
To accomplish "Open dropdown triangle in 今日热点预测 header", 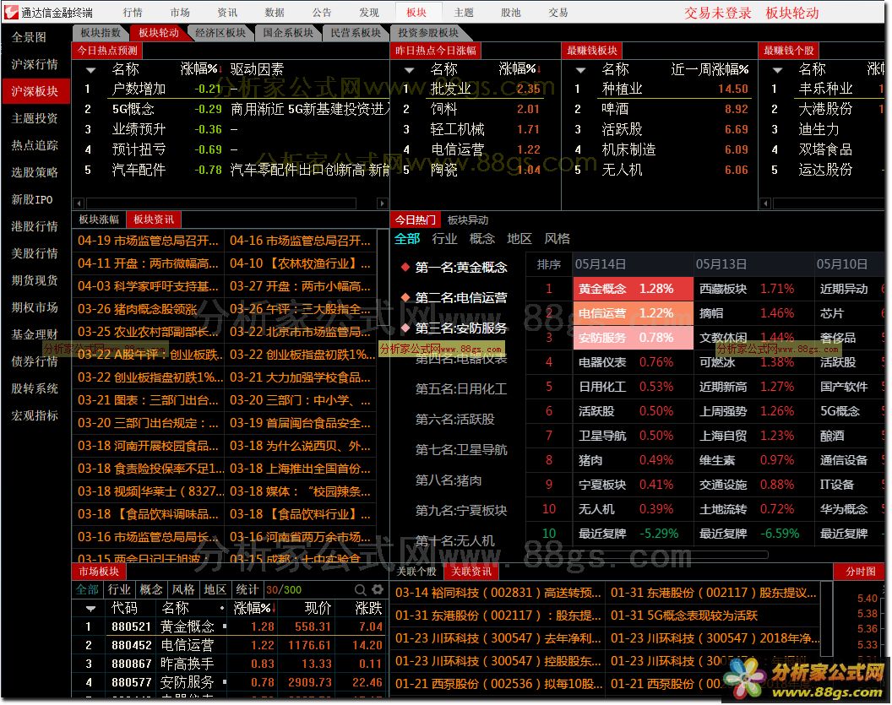I will point(90,70).
